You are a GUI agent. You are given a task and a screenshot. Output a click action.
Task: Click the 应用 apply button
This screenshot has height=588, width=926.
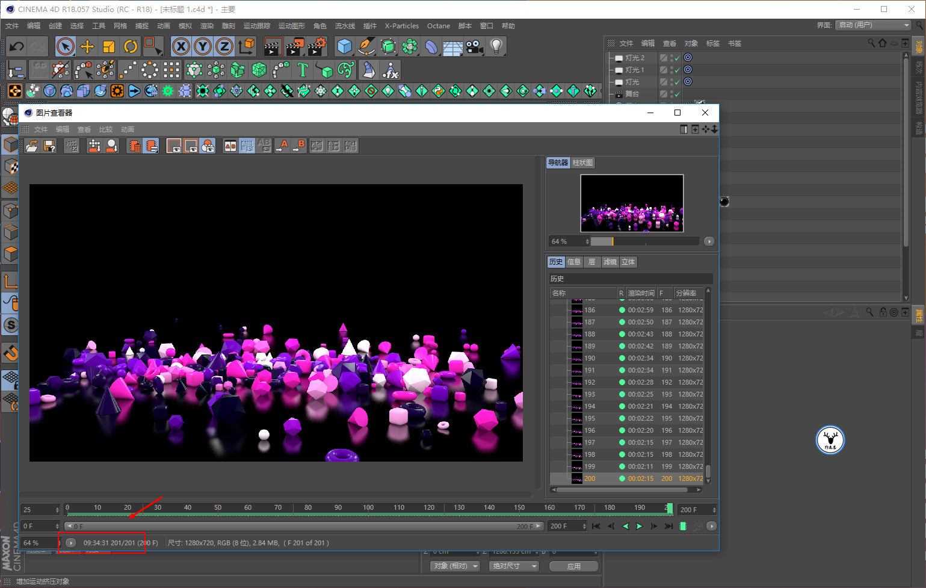click(x=573, y=566)
